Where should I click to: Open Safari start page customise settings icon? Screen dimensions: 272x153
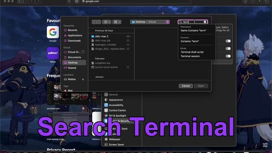(x=265, y=145)
